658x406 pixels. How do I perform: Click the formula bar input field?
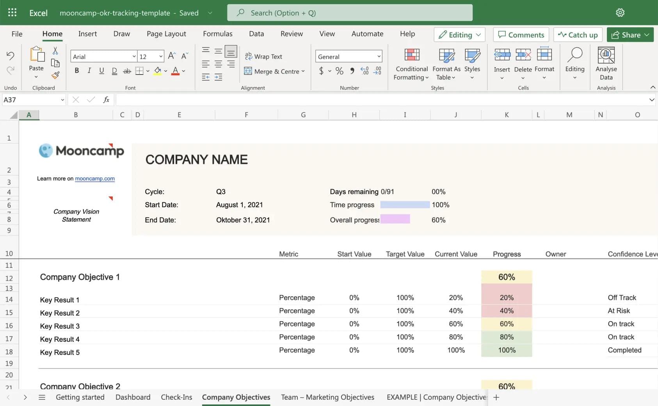click(312, 100)
